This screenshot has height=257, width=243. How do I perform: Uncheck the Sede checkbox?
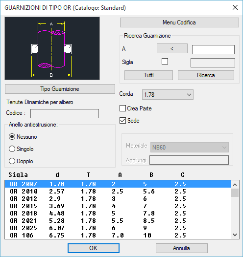click(122, 121)
